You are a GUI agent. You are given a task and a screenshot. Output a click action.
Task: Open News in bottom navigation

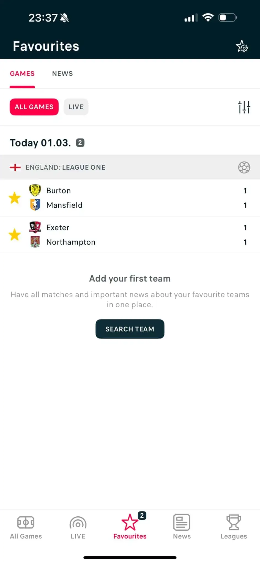[182, 527]
